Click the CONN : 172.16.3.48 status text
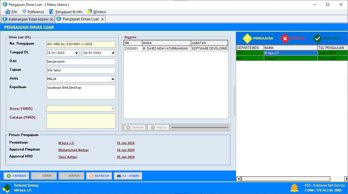 click(323, 190)
